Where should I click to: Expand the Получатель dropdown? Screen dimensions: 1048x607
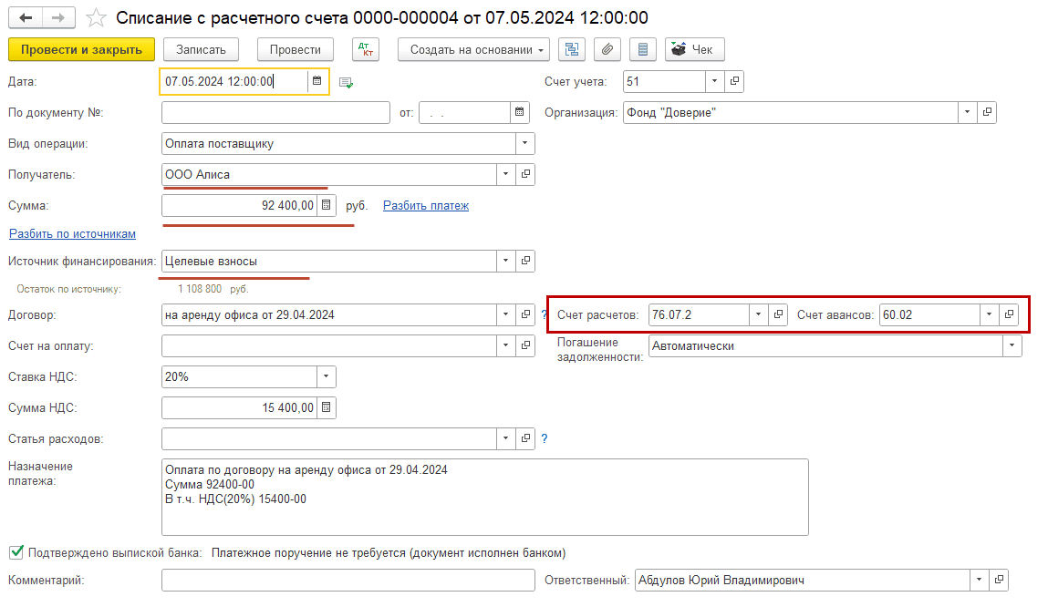point(506,174)
